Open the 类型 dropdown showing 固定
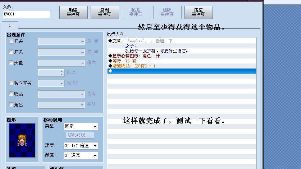The height and width of the screenshot is (169, 301). tap(81, 126)
